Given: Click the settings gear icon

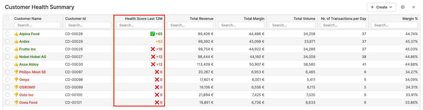Looking at the screenshot, I should click(402, 7).
